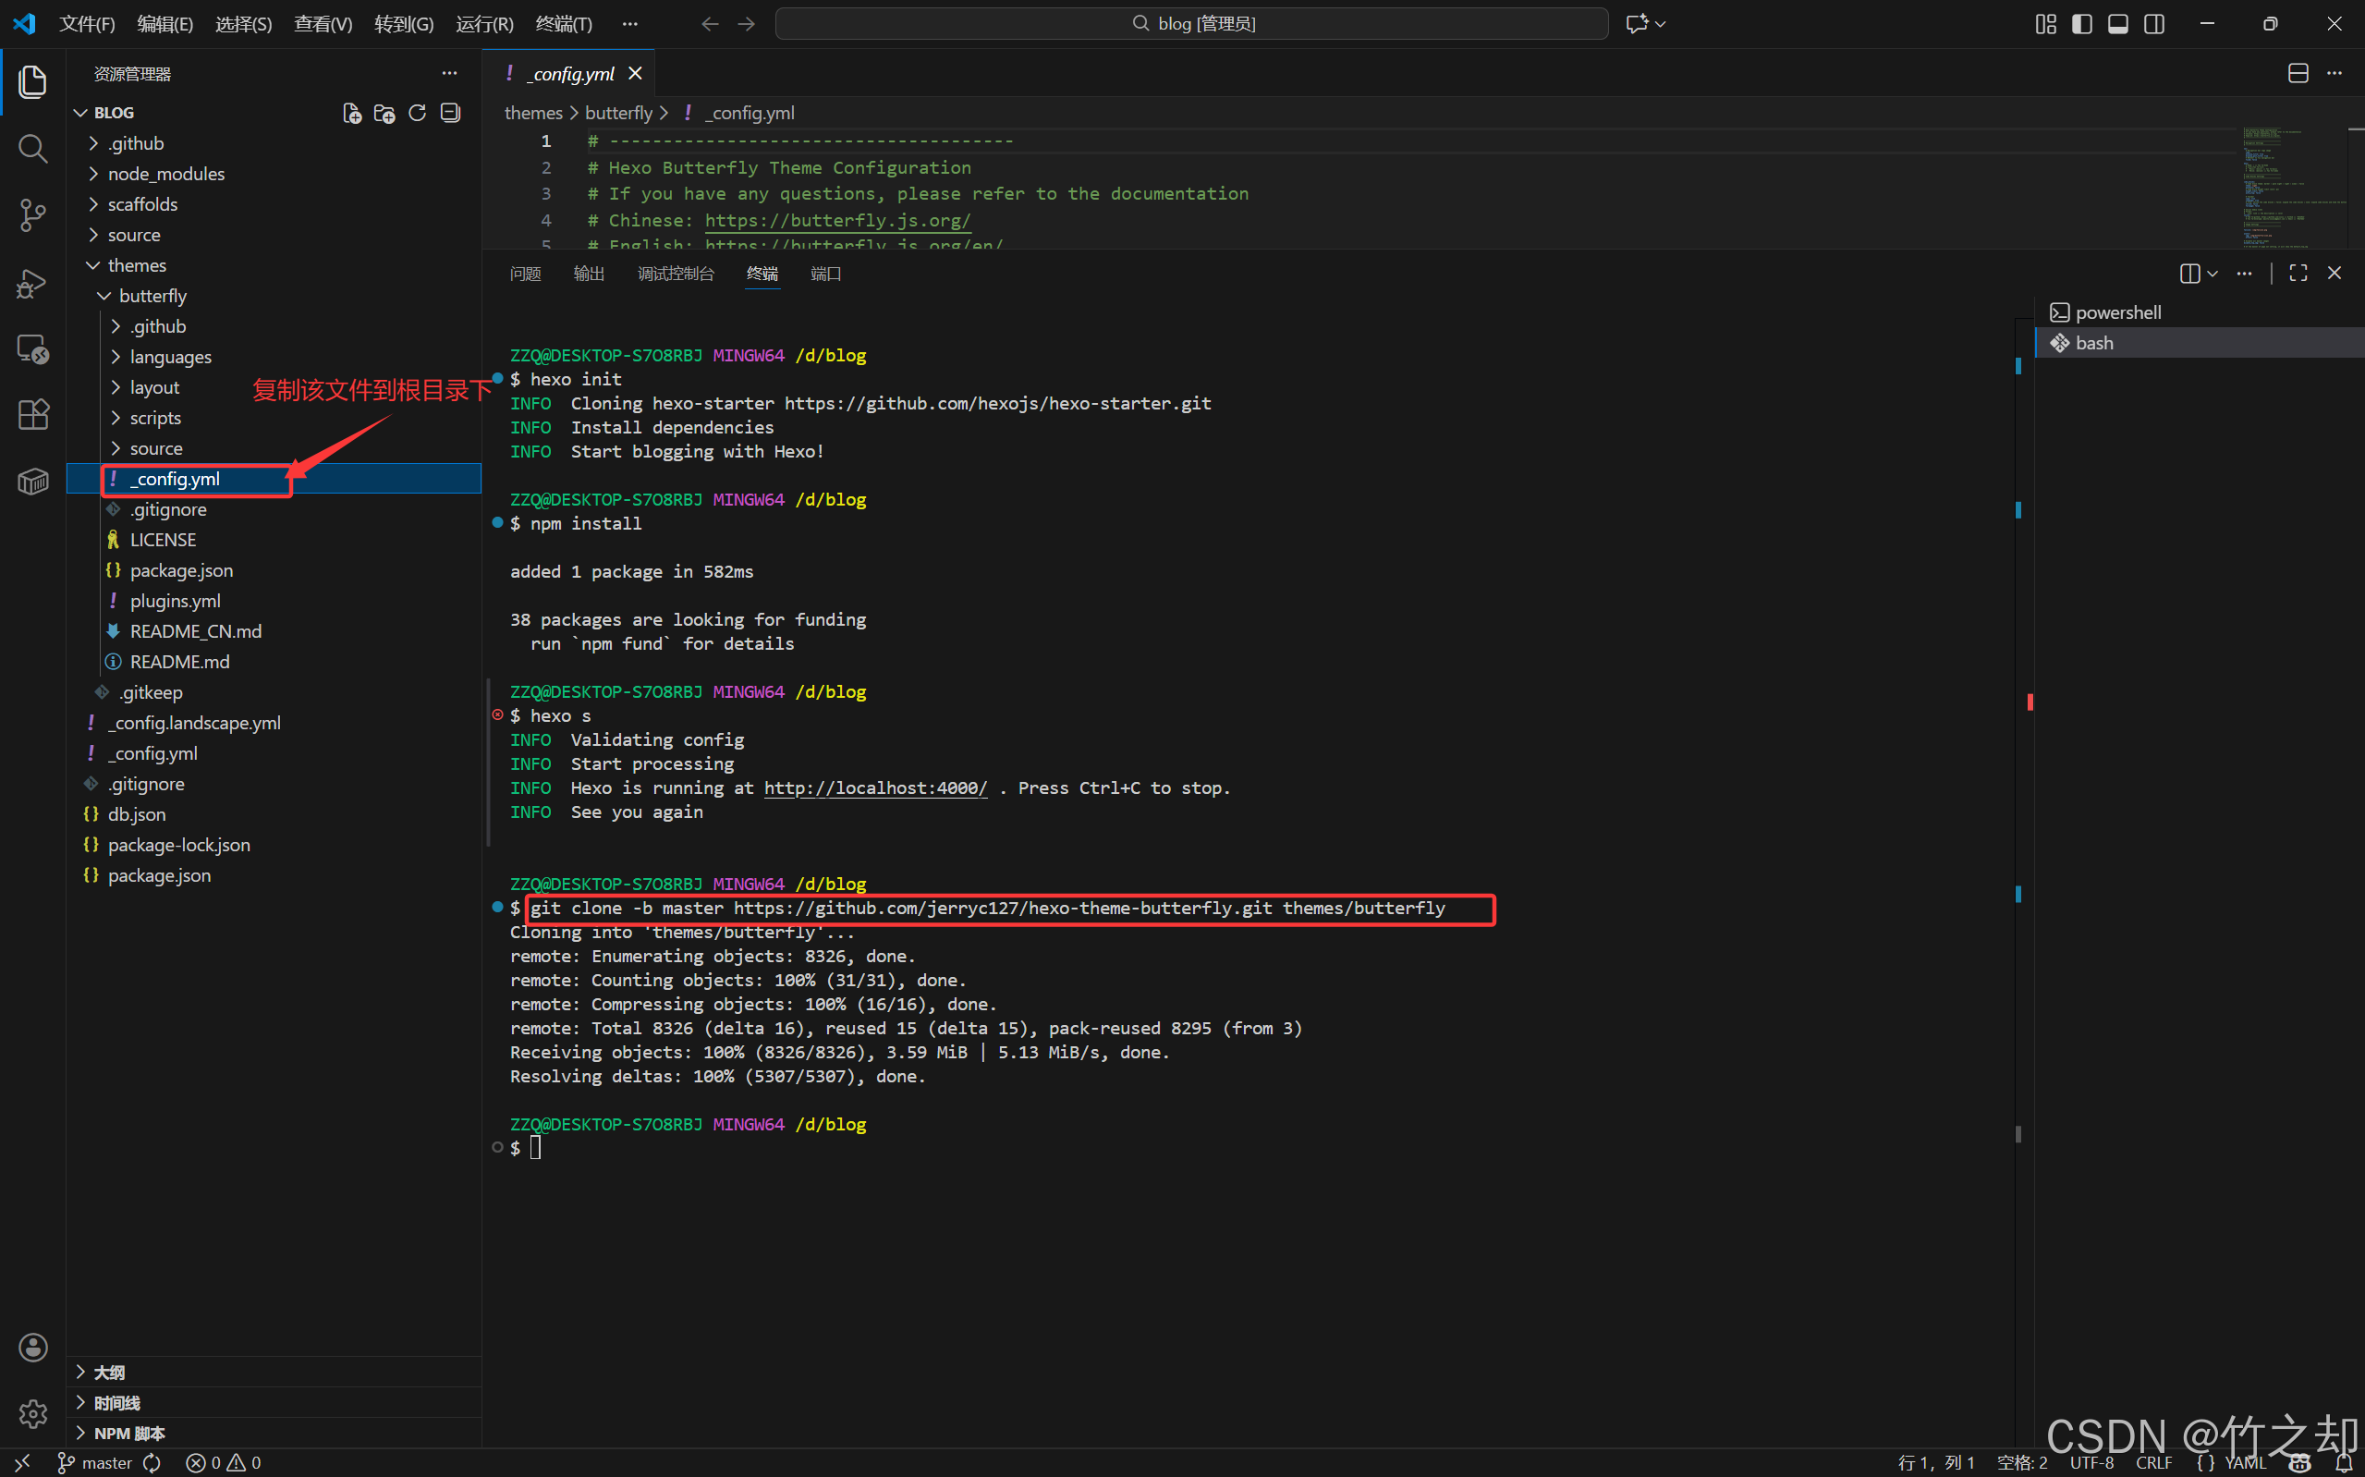Split the terminal panel
Image resolution: width=2365 pixels, height=1477 pixels.
click(2190, 274)
